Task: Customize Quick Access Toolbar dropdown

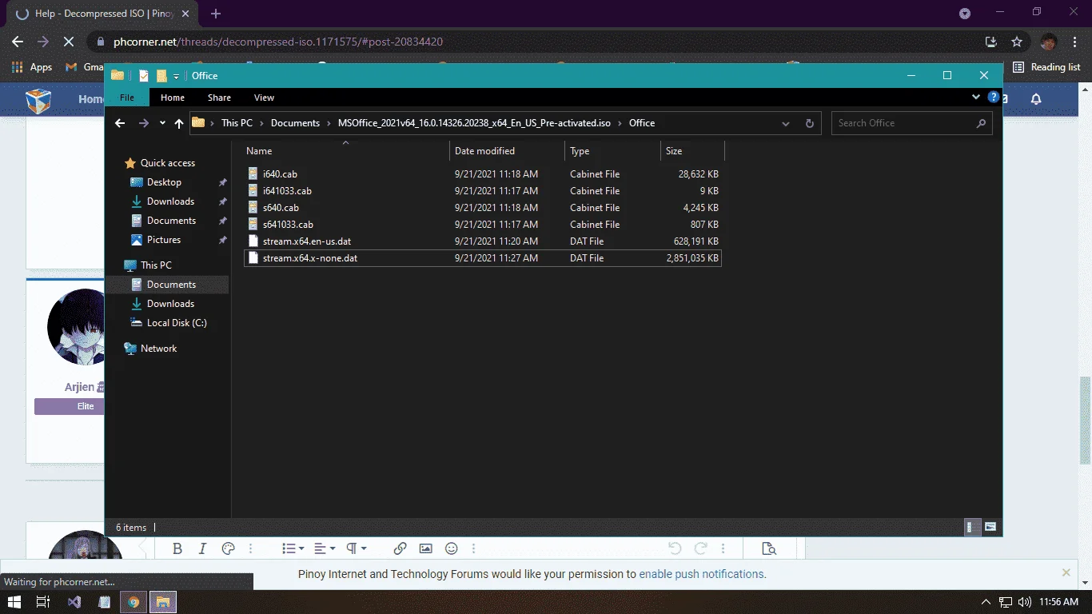Action: coord(176,76)
